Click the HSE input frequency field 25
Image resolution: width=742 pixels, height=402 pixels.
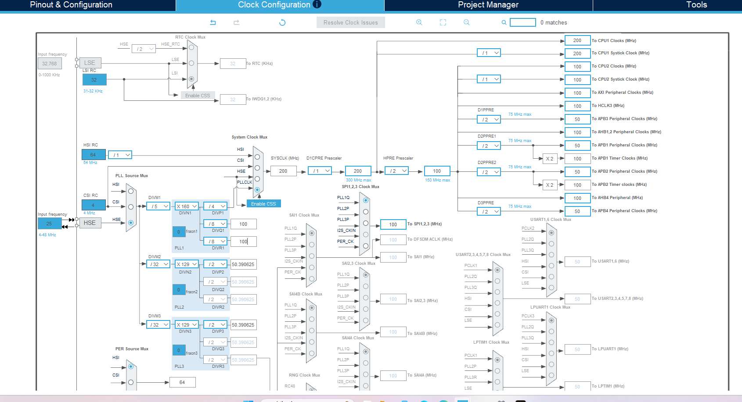[50, 223]
